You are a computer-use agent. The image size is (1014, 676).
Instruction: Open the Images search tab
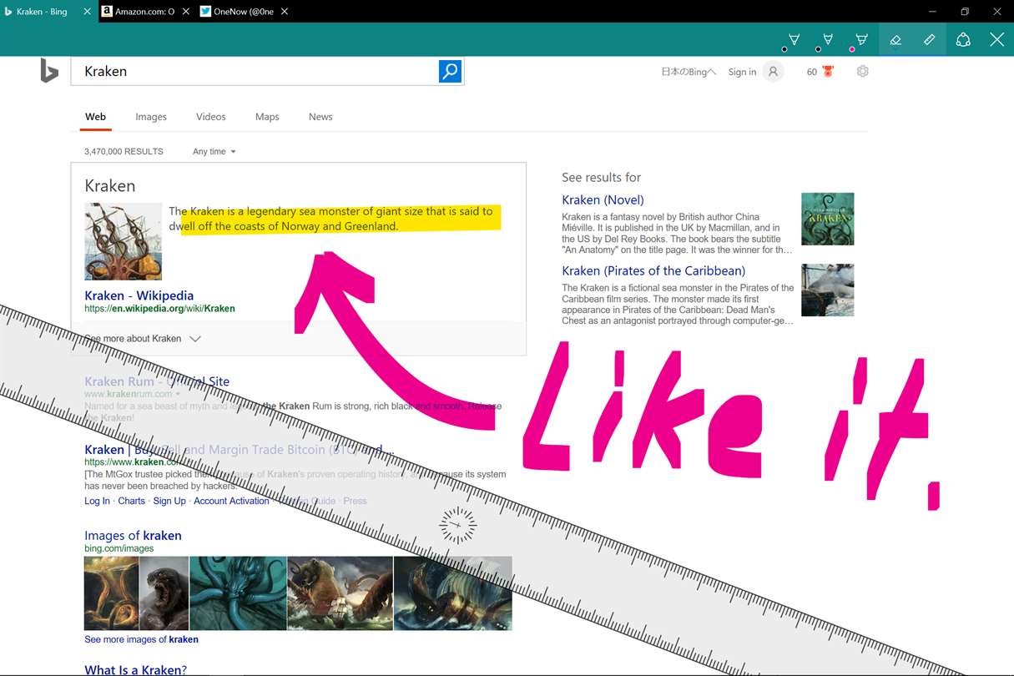point(151,117)
